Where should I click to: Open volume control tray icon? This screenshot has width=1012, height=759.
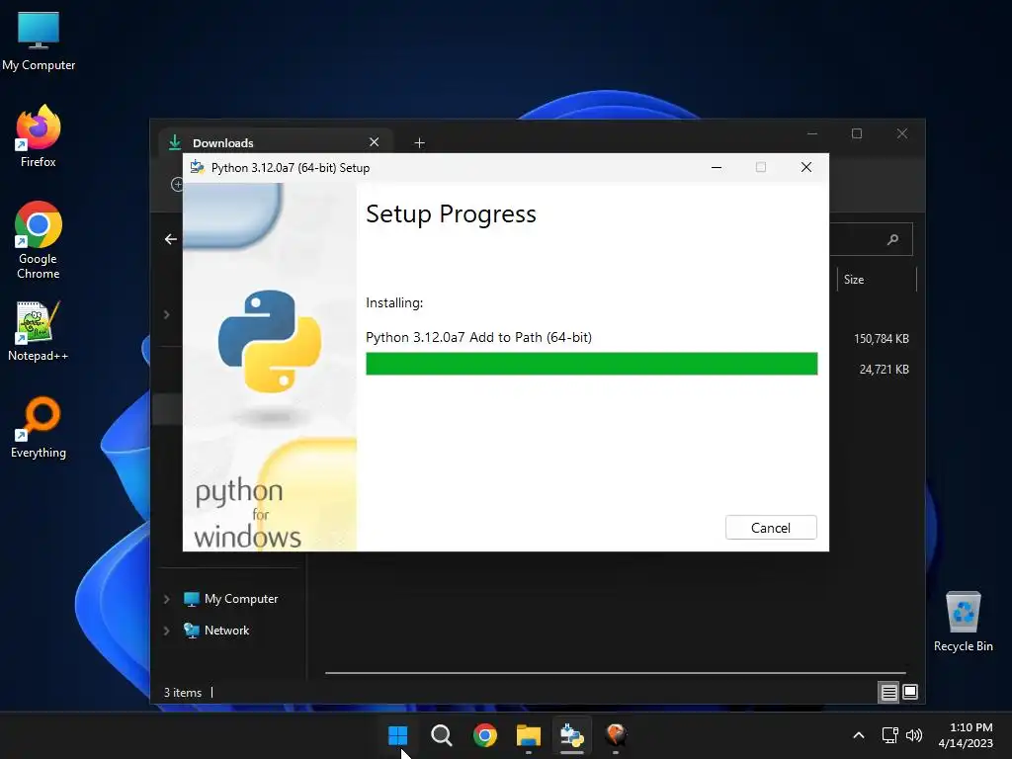(914, 735)
